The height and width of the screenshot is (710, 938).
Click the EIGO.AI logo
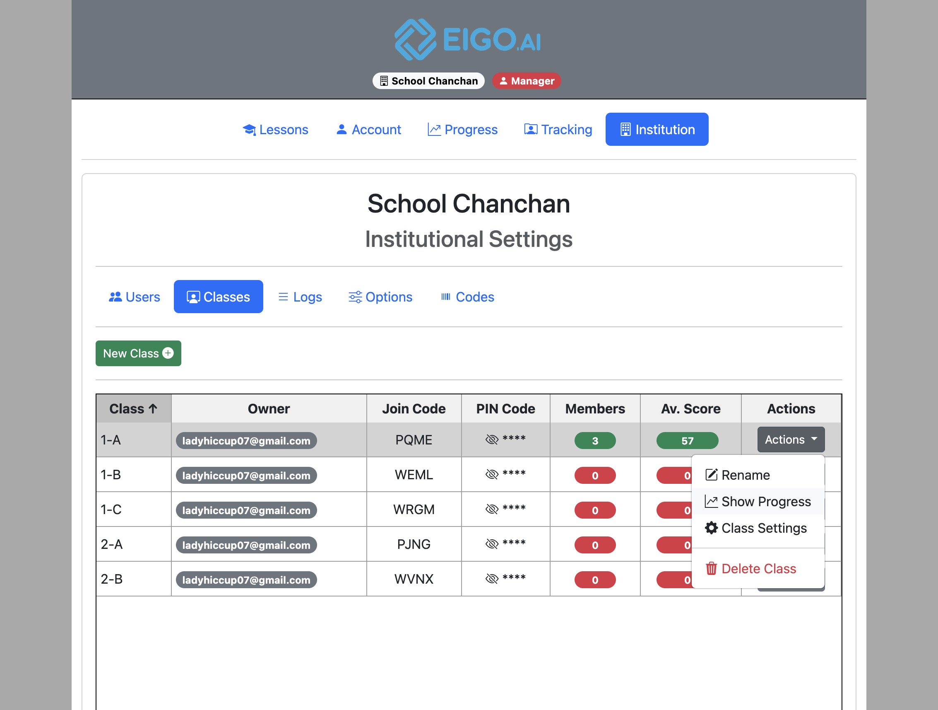[468, 39]
